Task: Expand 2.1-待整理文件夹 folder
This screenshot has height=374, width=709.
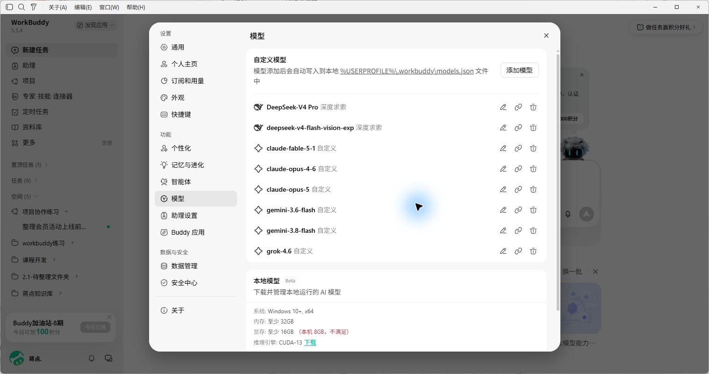Action: (x=77, y=276)
